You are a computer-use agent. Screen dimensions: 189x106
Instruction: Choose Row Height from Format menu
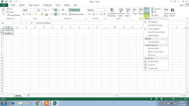coord(156,22)
